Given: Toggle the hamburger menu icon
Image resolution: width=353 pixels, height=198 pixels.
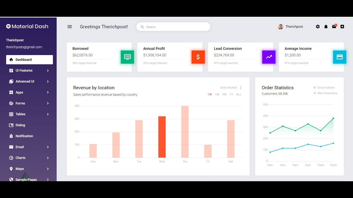Looking at the screenshot, I should (x=69, y=27).
